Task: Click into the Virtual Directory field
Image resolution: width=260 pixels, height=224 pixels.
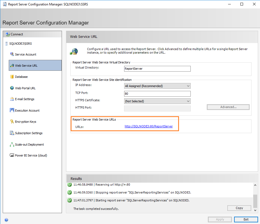Action: [x=157, y=69]
